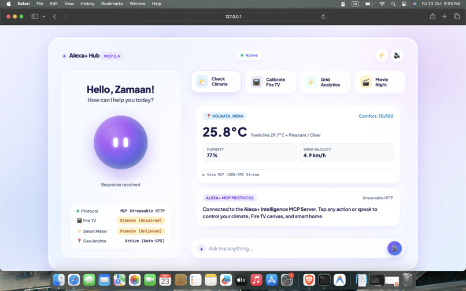Viewport: 466px width, 291px height.
Task: Open the File menu
Action: (x=40, y=3)
